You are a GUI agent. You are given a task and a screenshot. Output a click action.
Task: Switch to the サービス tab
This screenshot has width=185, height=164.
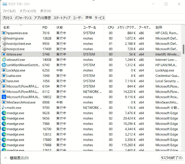point(99,18)
